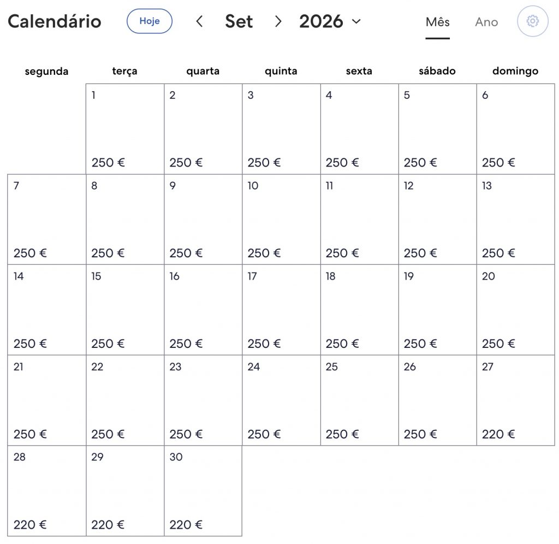Open day 10 in the calendar
559x544 pixels.
[x=281, y=220]
